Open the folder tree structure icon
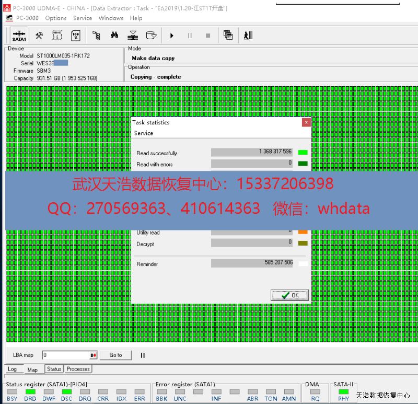Image resolution: width=418 pixels, height=404 pixels. pos(96,36)
